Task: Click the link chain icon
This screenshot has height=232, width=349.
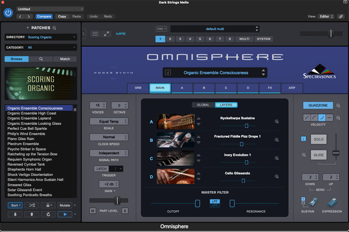Action: pyautogui.click(x=341, y=17)
